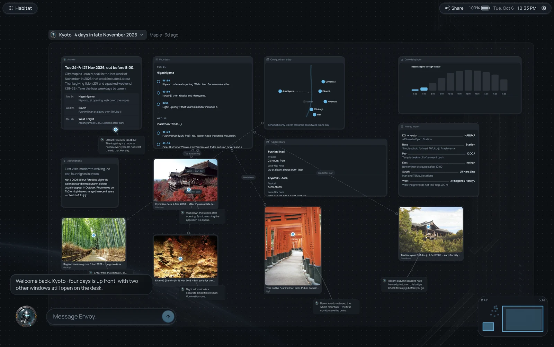
Task: Click the blue pin below Answer card
Action: pyautogui.click(x=116, y=130)
